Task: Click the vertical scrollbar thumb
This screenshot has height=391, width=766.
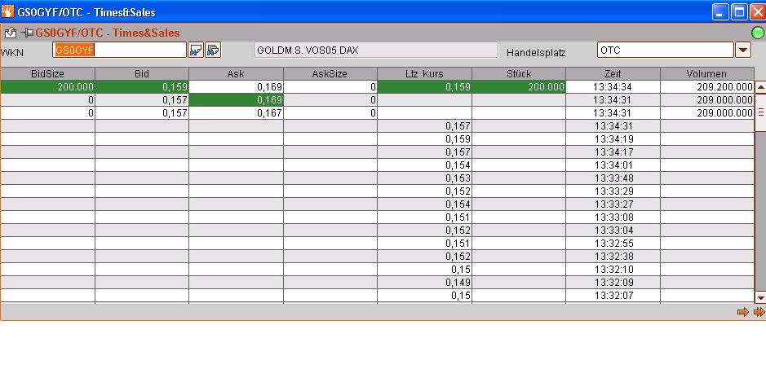Action: click(x=760, y=112)
